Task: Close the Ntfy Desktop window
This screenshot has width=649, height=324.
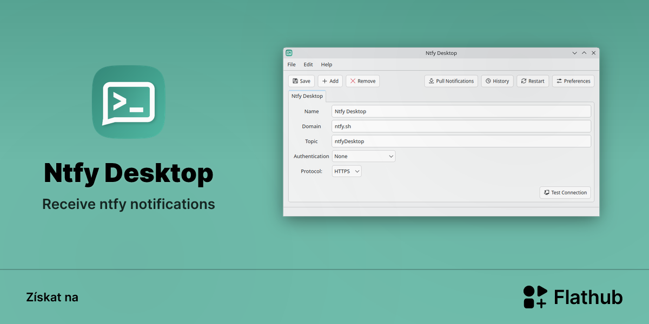Action: click(593, 53)
